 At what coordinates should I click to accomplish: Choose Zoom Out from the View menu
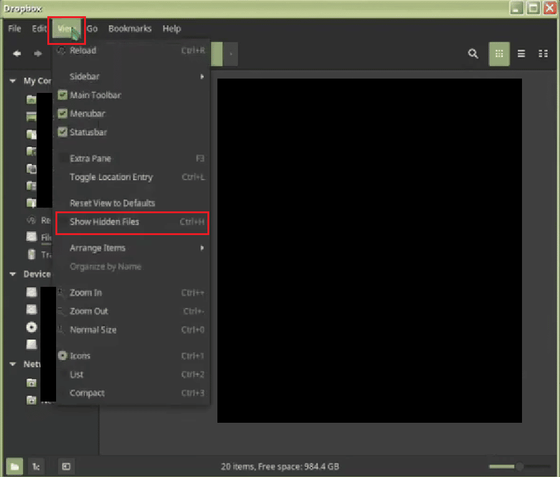coord(133,311)
